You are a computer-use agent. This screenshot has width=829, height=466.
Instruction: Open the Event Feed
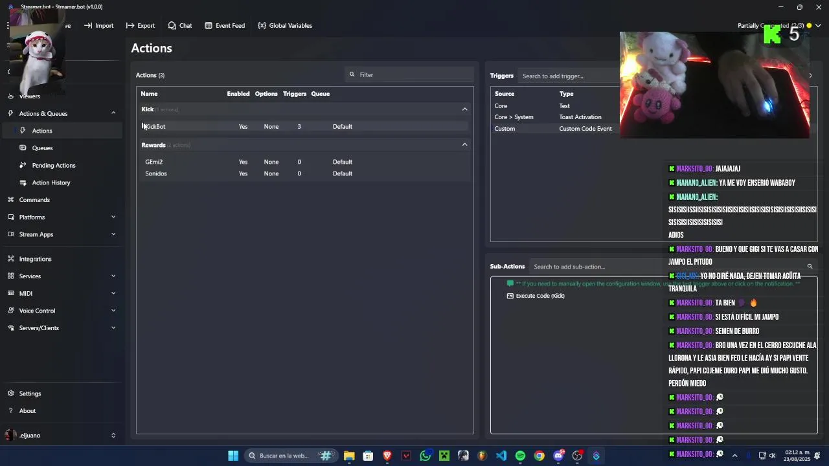[225, 26]
